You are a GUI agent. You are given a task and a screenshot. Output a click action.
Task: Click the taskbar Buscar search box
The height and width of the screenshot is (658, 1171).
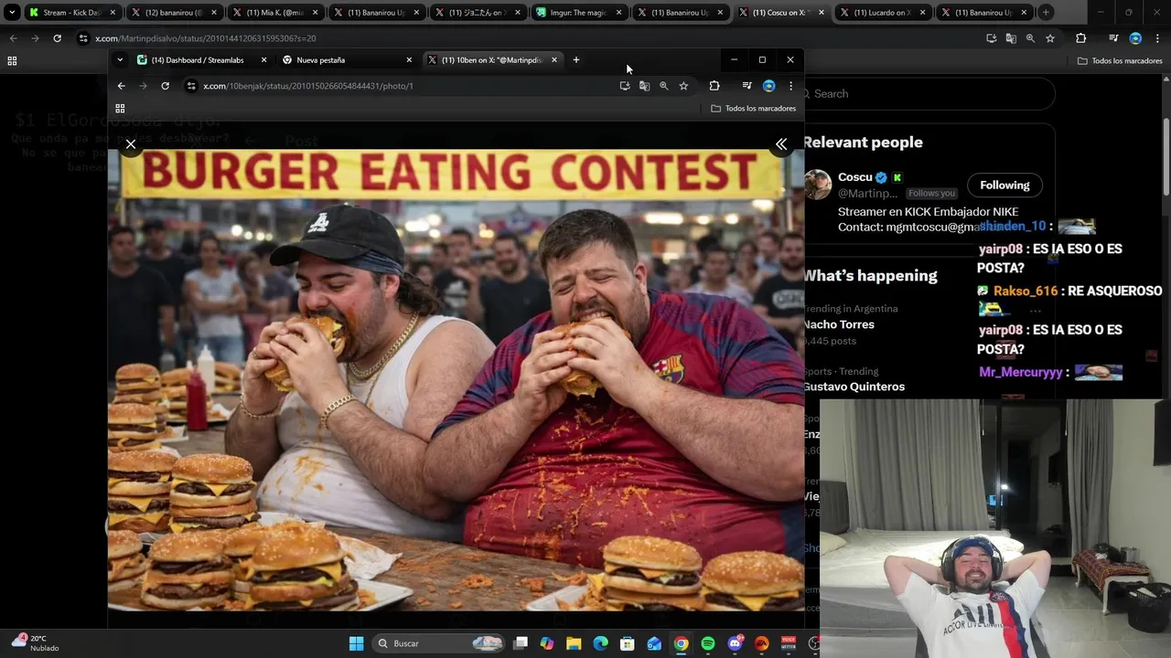[x=436, y=643]
